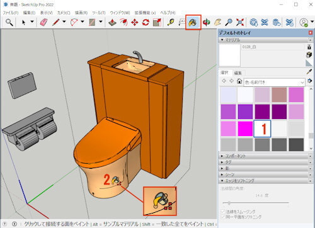This screenshot has height=228, width=315.
Task: Collapse the マテリアル panel
Action: coord(222,40)
